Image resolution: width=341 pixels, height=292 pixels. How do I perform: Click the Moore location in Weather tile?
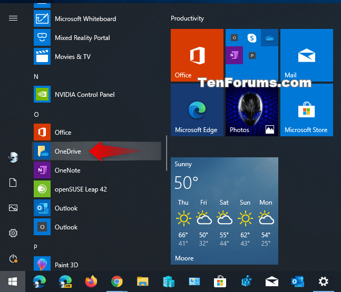(184, 258)
